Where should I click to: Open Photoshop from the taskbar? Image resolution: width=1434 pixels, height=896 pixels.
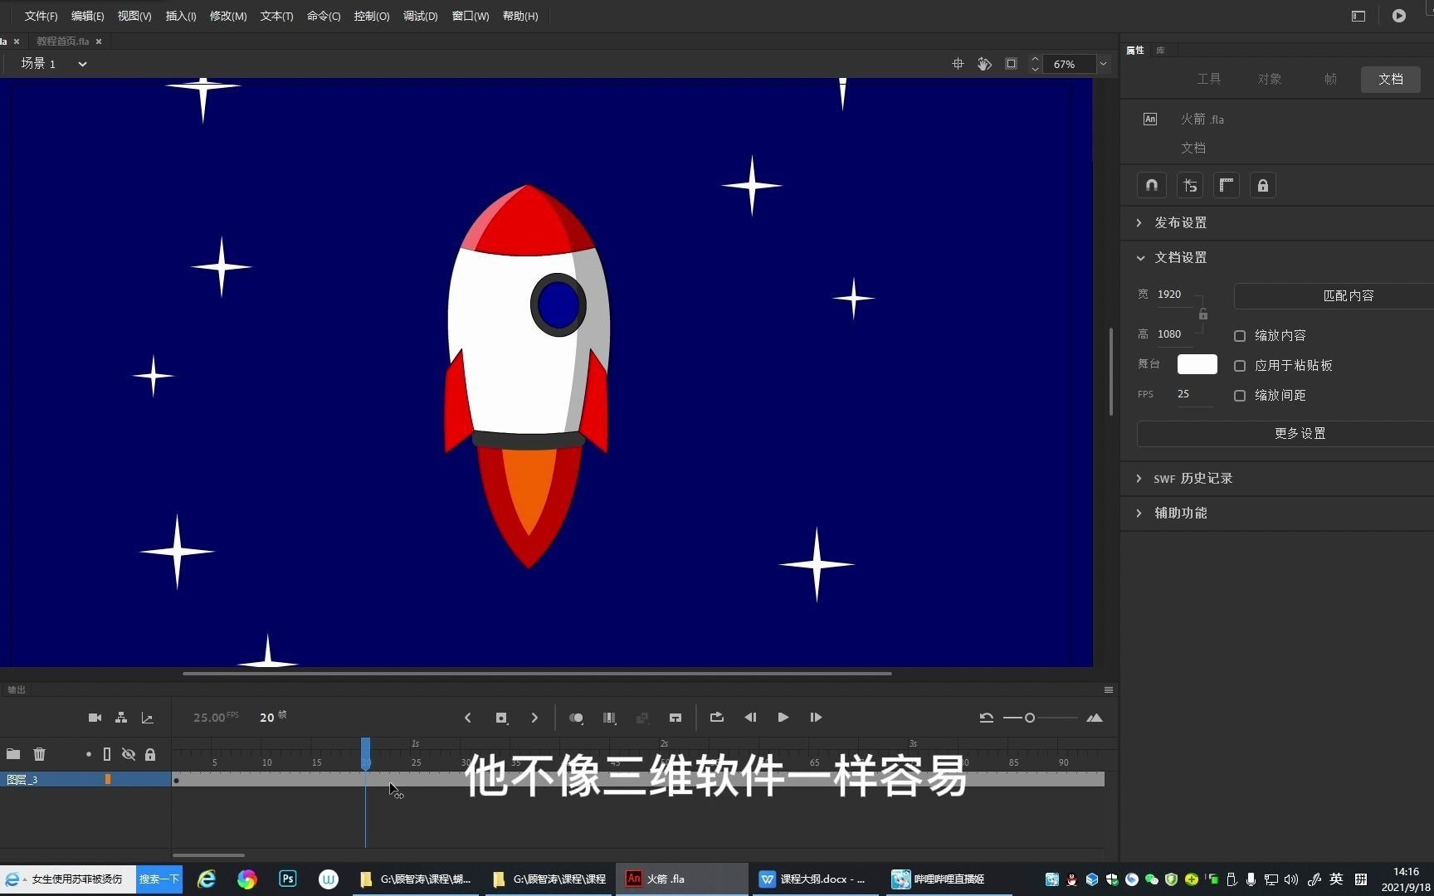point(286,879)
